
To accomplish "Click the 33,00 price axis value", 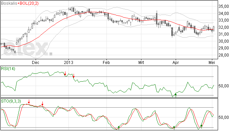I will click(x=224, y=20).
